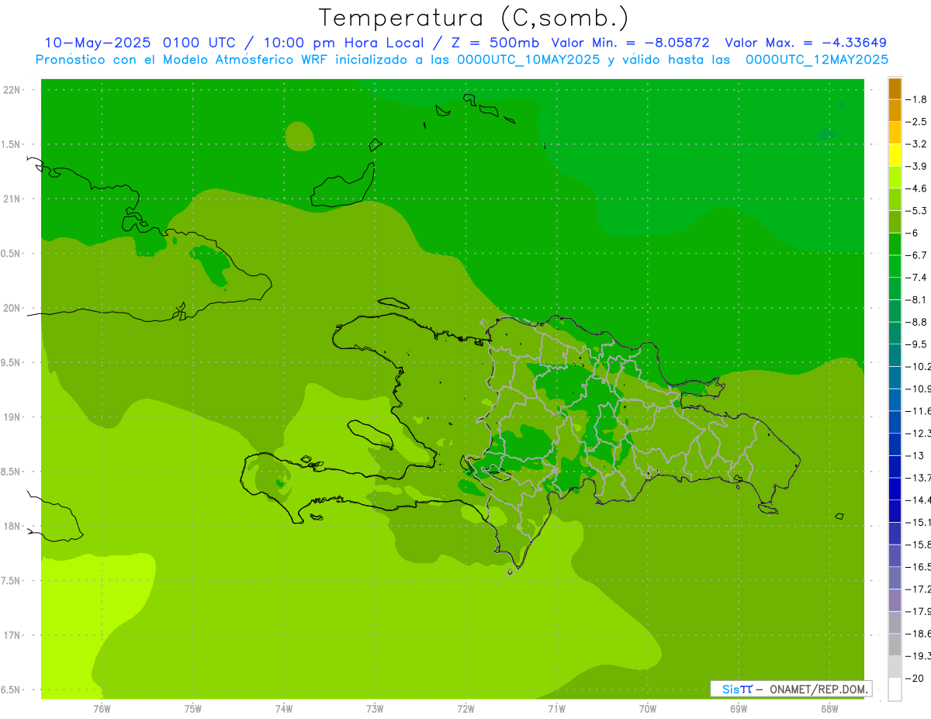Click the -1.8 colorbar value
931x719 pixels.
click(915, 99)
